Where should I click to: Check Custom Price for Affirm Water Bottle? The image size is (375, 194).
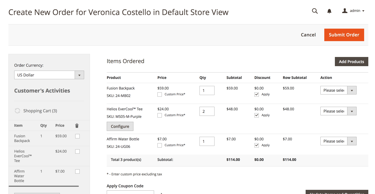(x=160, y=145)
